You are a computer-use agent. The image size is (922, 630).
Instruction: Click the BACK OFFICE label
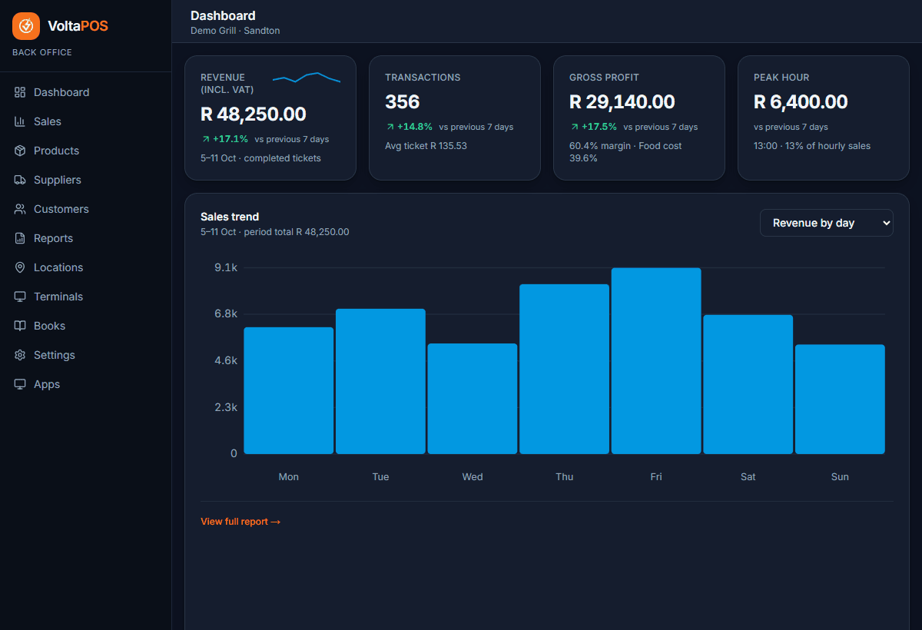click(x=42, y=52)
